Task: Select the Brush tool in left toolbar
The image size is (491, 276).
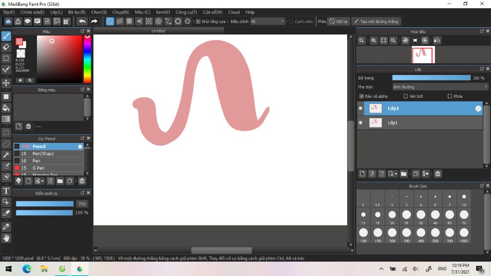Action: 6,36
